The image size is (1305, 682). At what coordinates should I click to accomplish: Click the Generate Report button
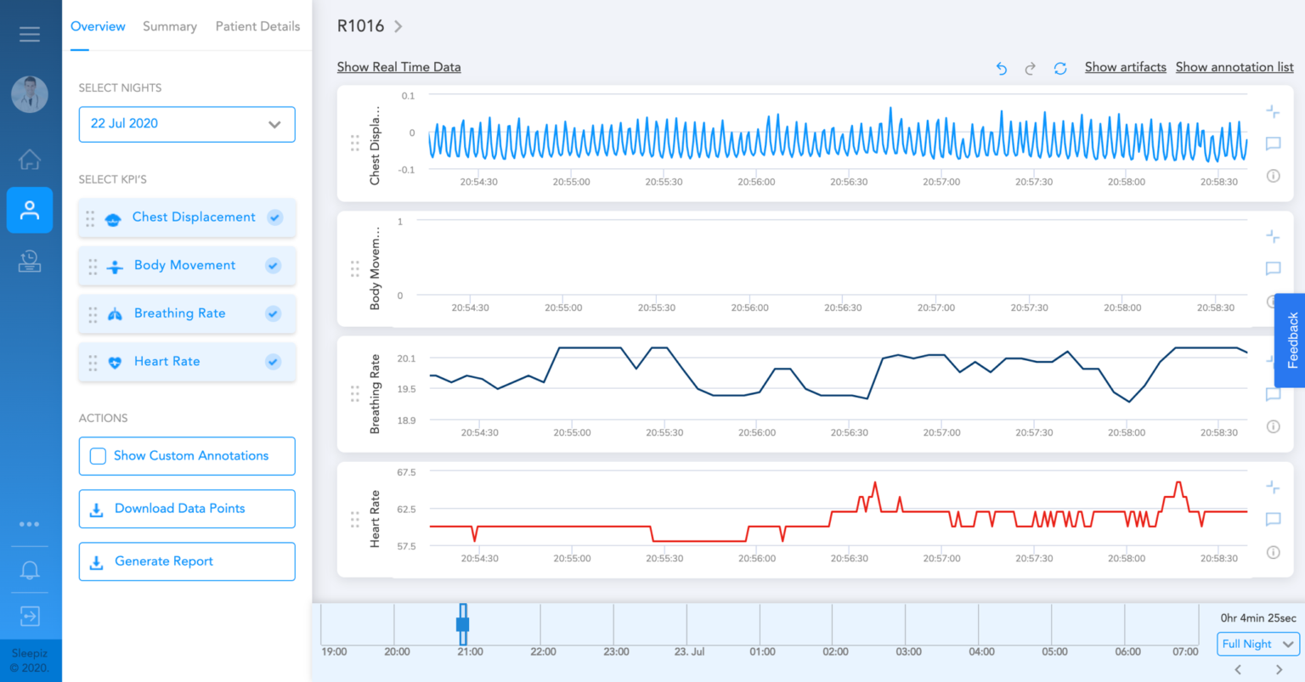(187, 561)
